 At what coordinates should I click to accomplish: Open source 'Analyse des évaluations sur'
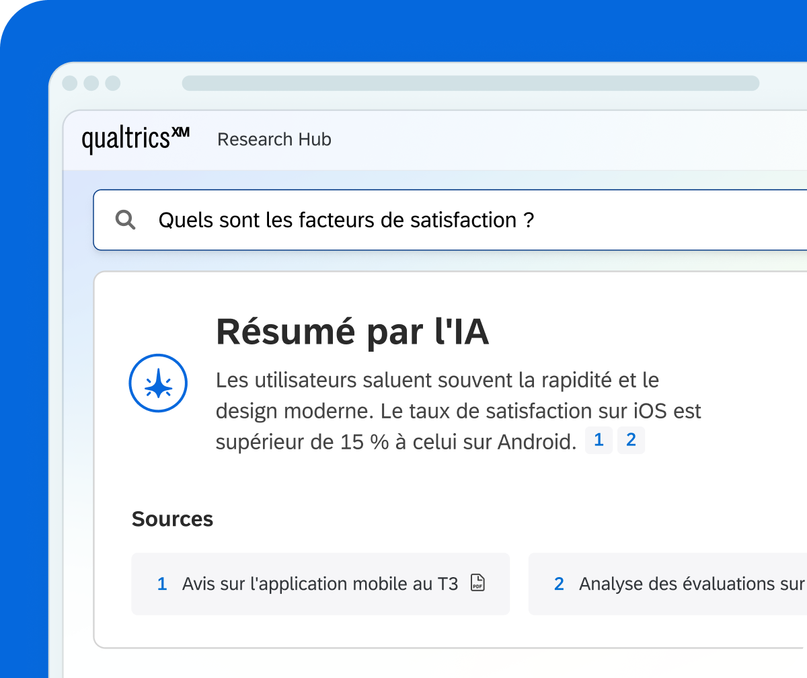[668, 584]
